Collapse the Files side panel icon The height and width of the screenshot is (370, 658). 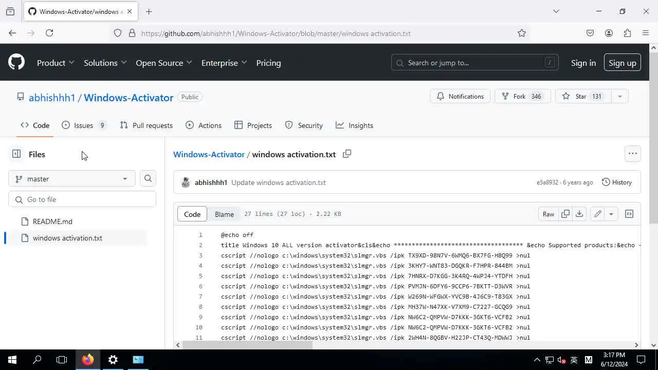(16, 154)
